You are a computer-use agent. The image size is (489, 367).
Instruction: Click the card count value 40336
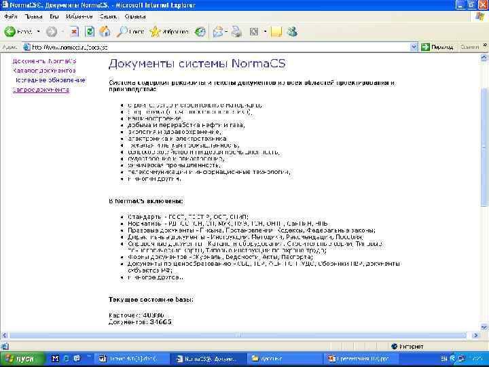[153, 315]
